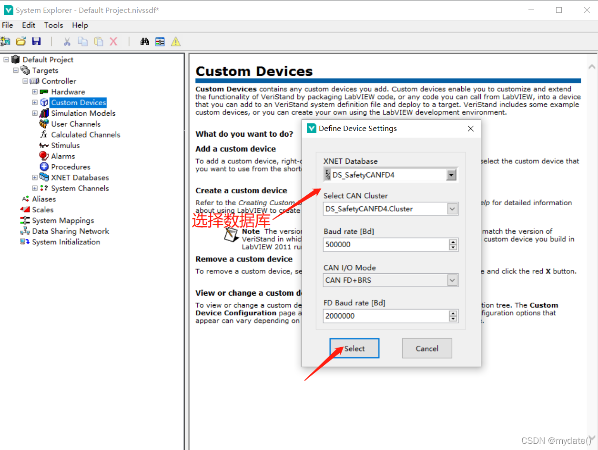598x450 pixels.
Task: Click the blue Procedures plus icon
Action: [44, 167]
